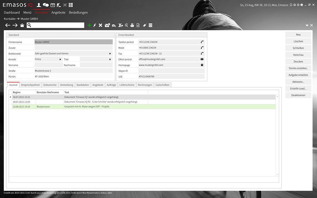This screenshot has height=198, width=317.
Task: Open the Titel dropdown
Action: coord(110,59)
